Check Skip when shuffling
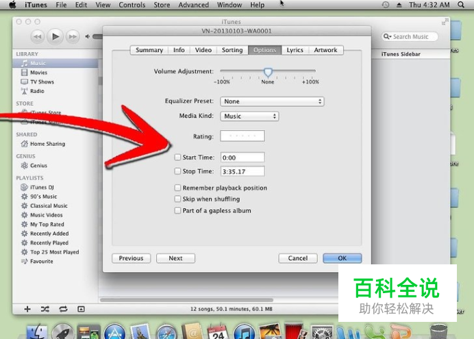474x339 pixels. pyautogui.click(x=177, y=199)
